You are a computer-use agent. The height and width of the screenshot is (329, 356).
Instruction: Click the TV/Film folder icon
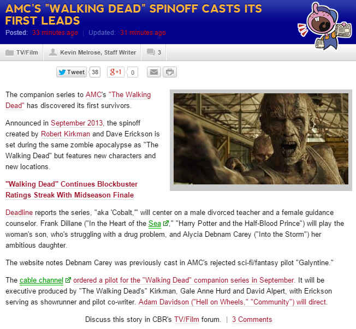pos(9,53)
